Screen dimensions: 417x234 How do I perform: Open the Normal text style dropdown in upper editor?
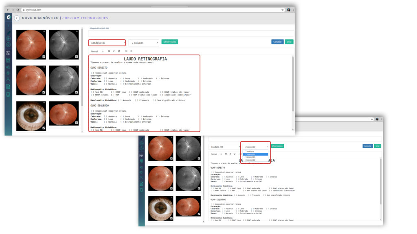pos(97,52)
